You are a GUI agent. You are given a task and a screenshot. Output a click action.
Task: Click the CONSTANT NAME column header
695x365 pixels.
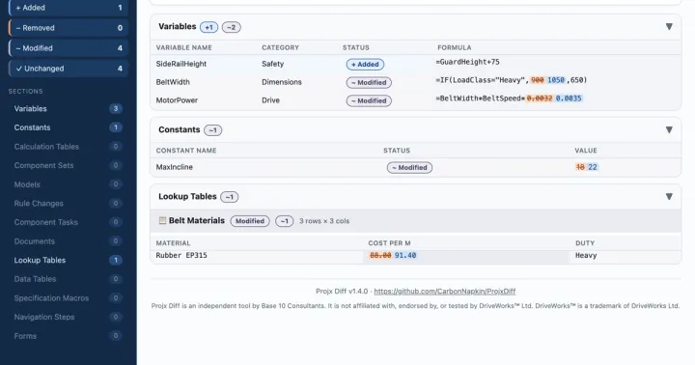(186, 151)
